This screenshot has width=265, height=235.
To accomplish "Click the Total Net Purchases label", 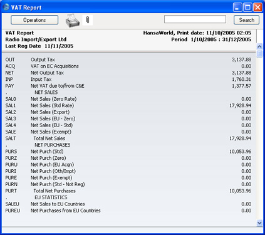I will point(55,191).
